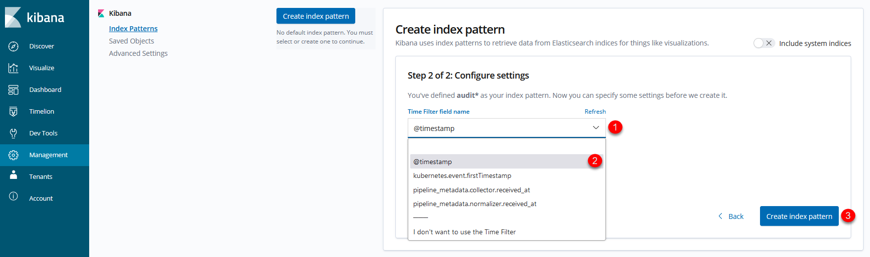Choose pipeline_metadata.collector.received_at option
Viewport: 870px width, 257px height.
point(506,190)
